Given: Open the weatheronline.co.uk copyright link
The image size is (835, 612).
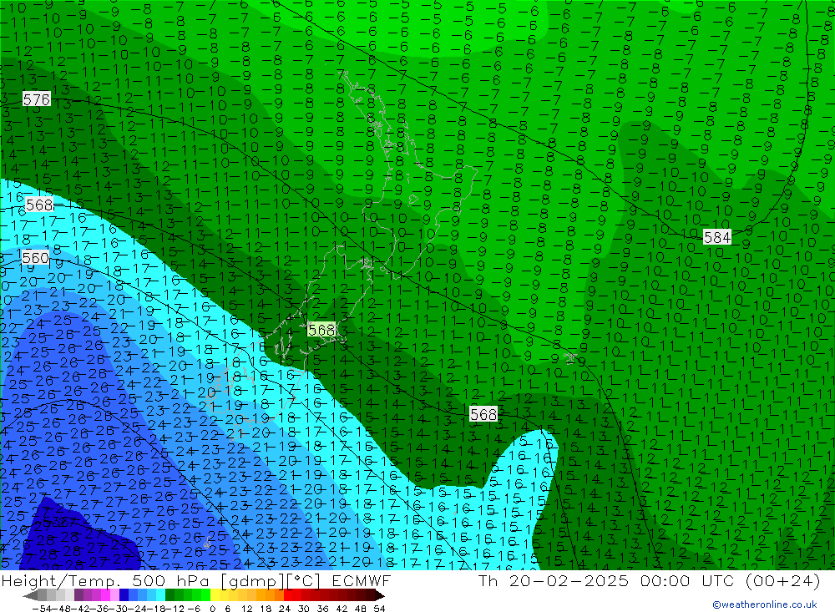Looking at the screenshot, I should pos(765,604).
